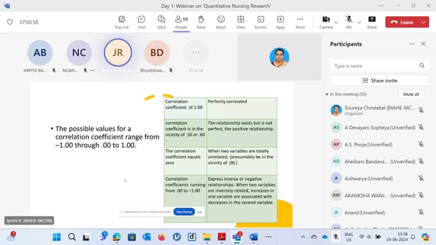Collapse the 'In this meeting (59)' list
This screenshot has height=245, width=436.
pos(327,94)
